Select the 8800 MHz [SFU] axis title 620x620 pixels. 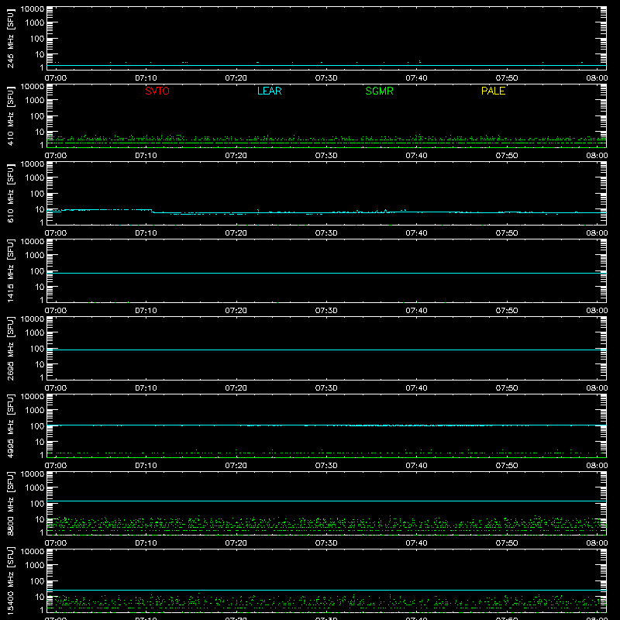(10, 503)
